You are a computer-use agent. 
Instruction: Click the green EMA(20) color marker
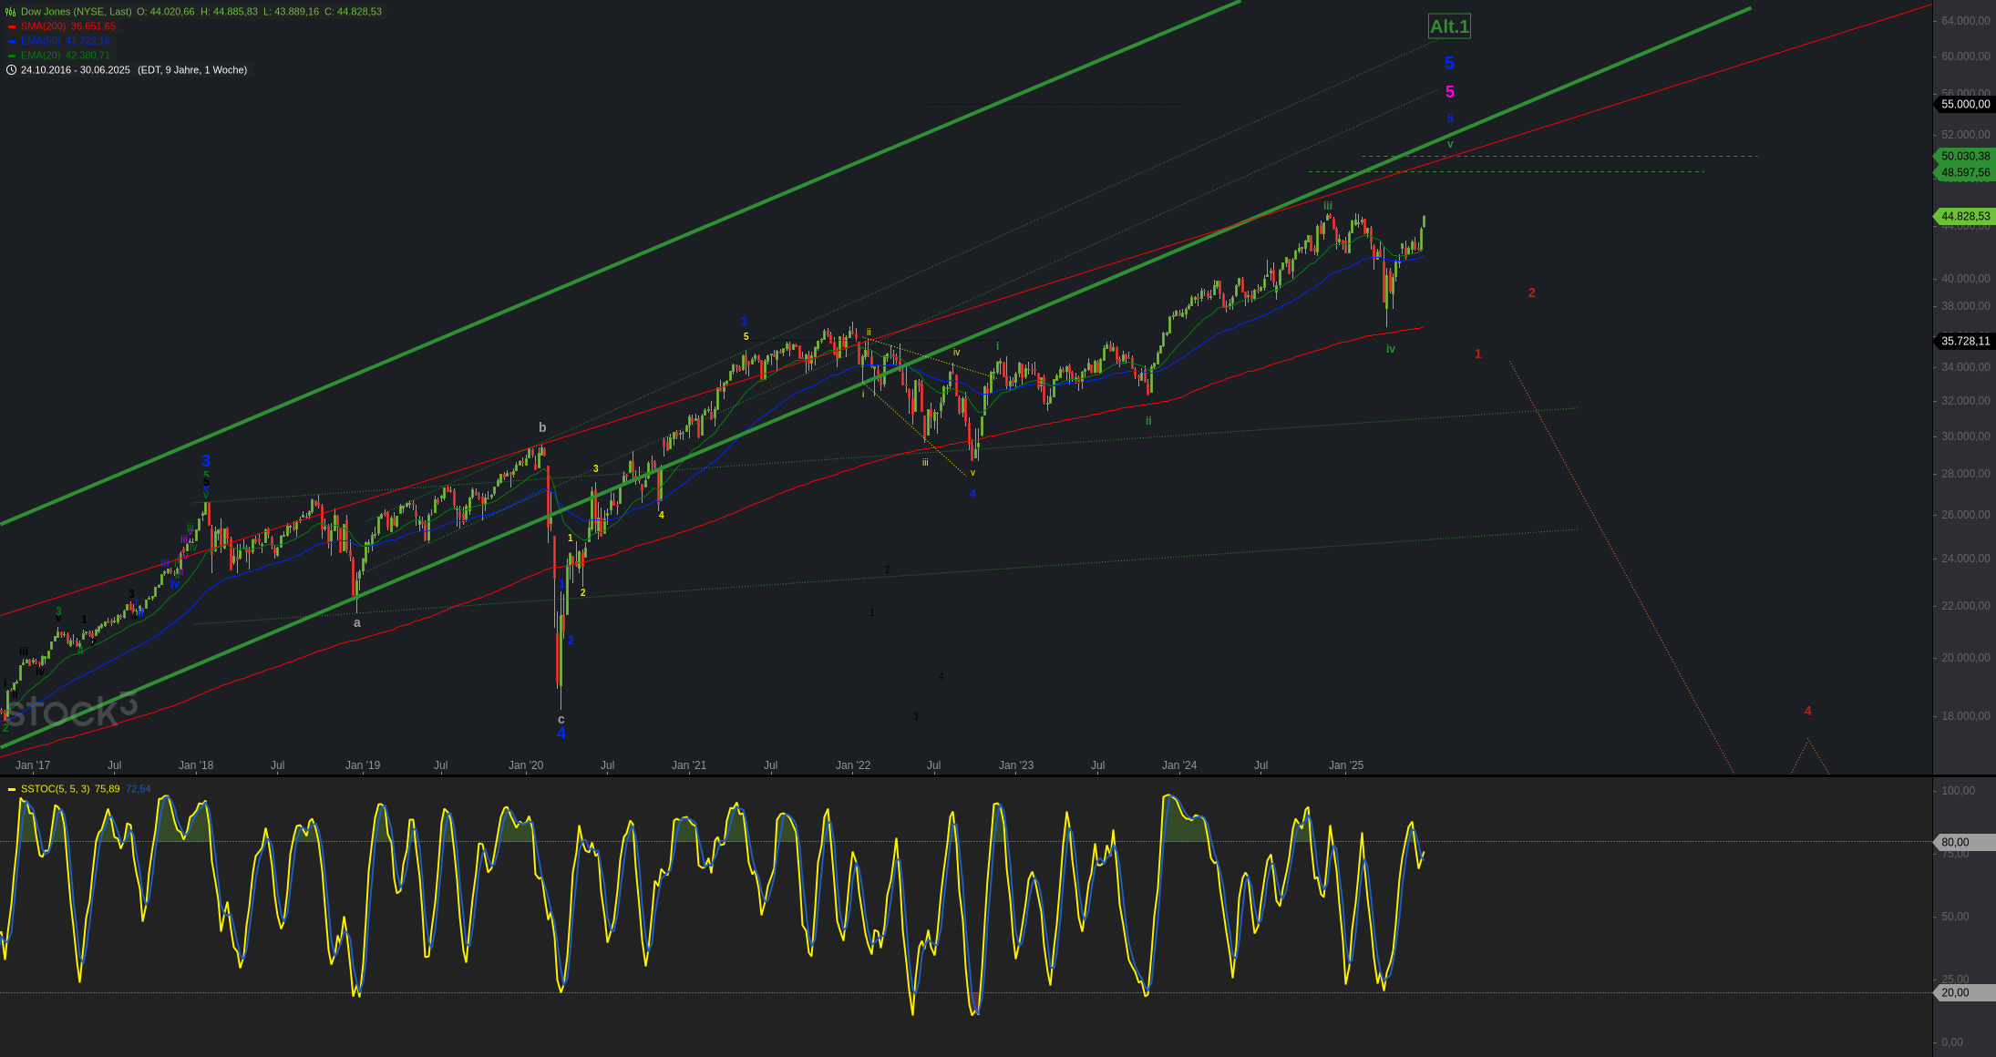(12, 56)
